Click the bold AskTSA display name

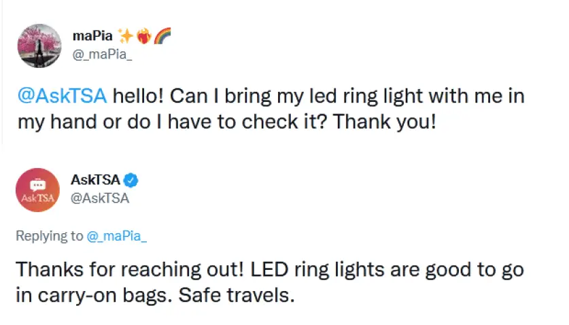coord(95,180)
